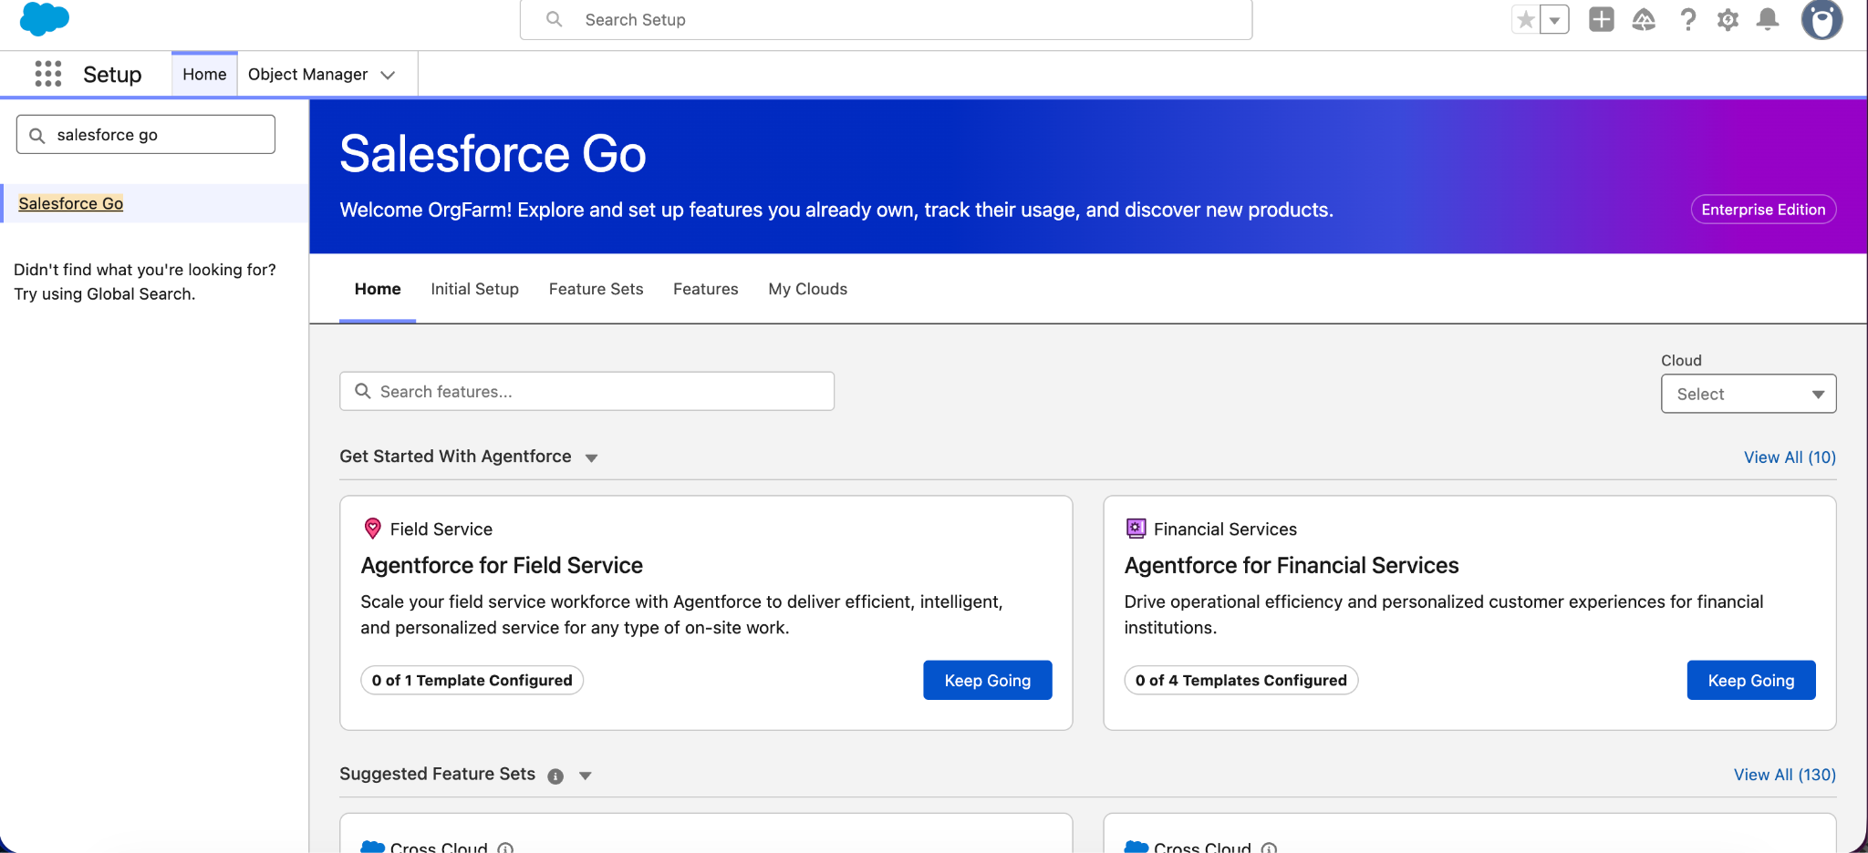Open the Cloud Select dropdown
The width and height of the screenshot is (1868, 853).
(1748, 394)
